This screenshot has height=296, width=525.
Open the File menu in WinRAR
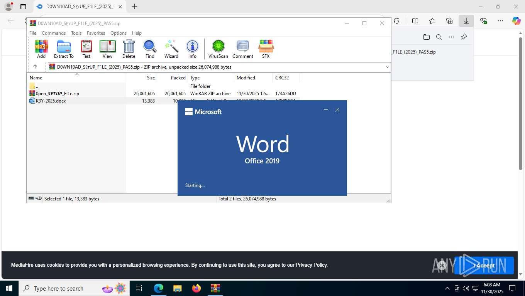(x=33, y=33)
